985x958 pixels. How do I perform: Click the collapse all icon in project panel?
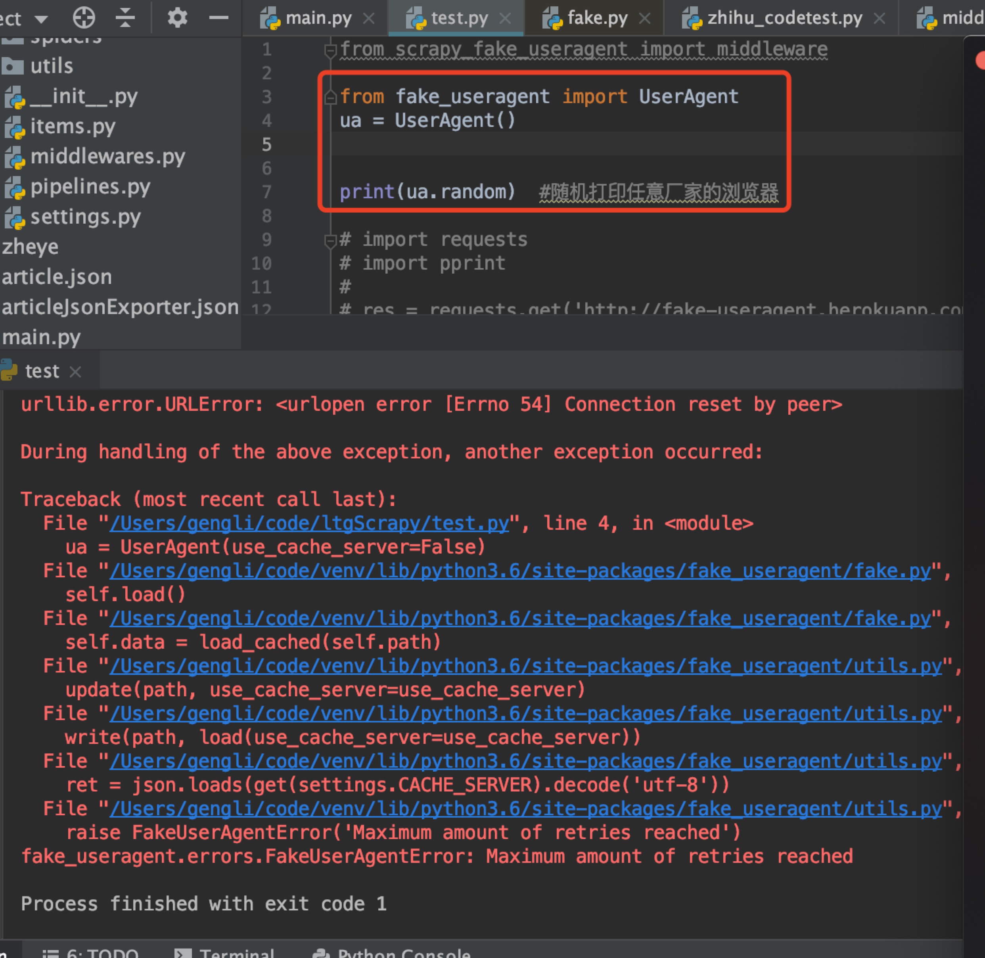[125, 18]
